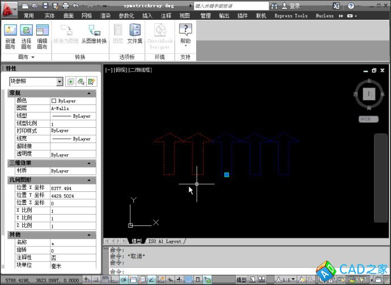Click the 从图像转换 (Convert from Image) icon
Viewport: 391px width, 285px height.
click(x=94, y=30)
